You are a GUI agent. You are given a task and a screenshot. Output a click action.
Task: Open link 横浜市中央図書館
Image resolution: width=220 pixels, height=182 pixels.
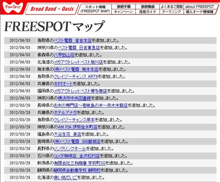click(75, 98)
